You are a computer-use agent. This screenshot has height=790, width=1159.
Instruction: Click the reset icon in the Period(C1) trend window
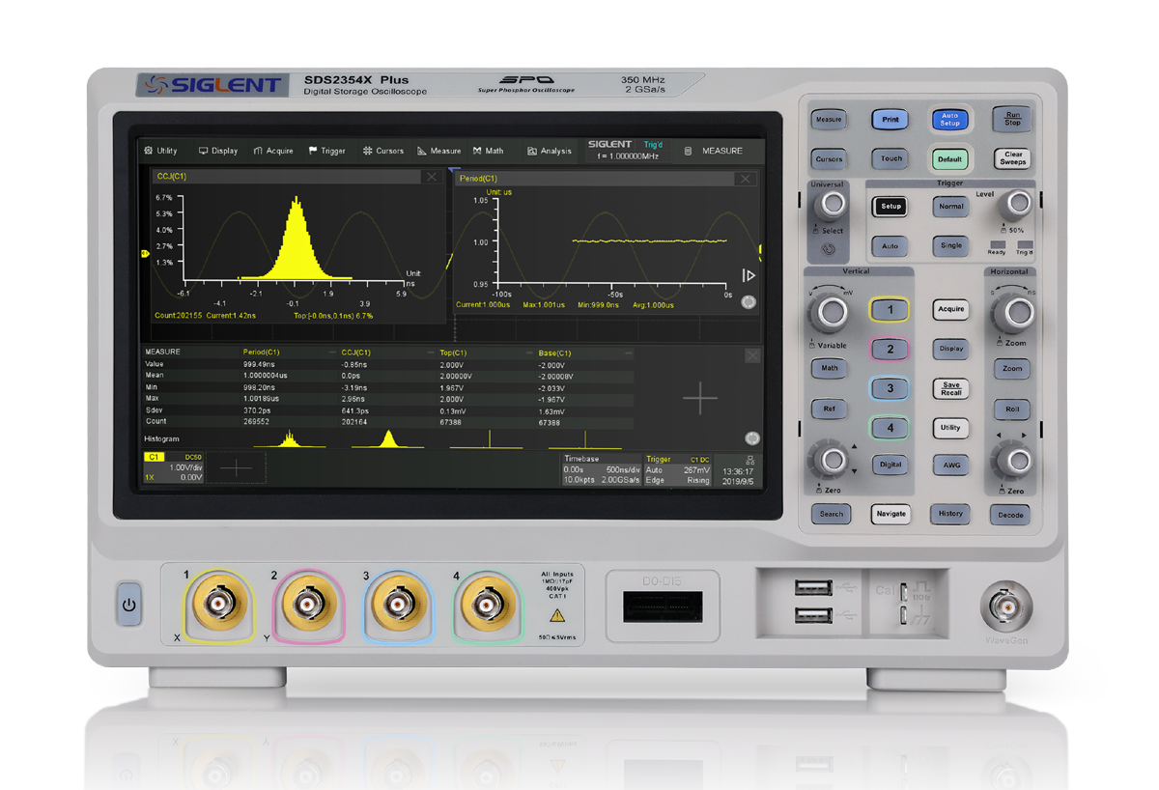(x=748, y=302)
